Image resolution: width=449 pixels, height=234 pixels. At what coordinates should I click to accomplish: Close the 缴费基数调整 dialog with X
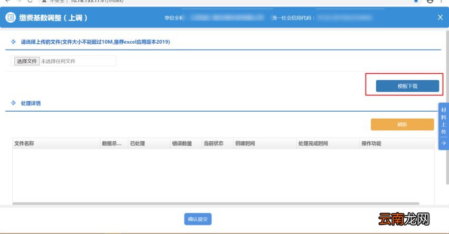[x=440, y=18]
